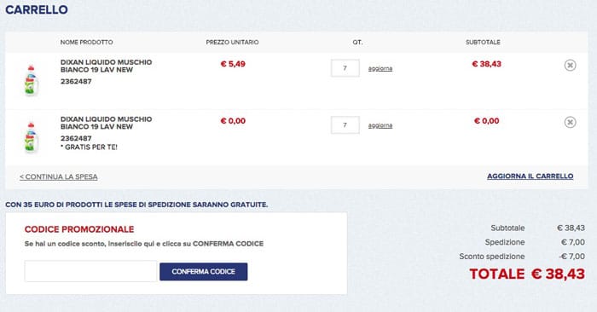Click the first Dixan product bottle image
The width and height of the screenshot is (597, 312).
coord(31,81)
